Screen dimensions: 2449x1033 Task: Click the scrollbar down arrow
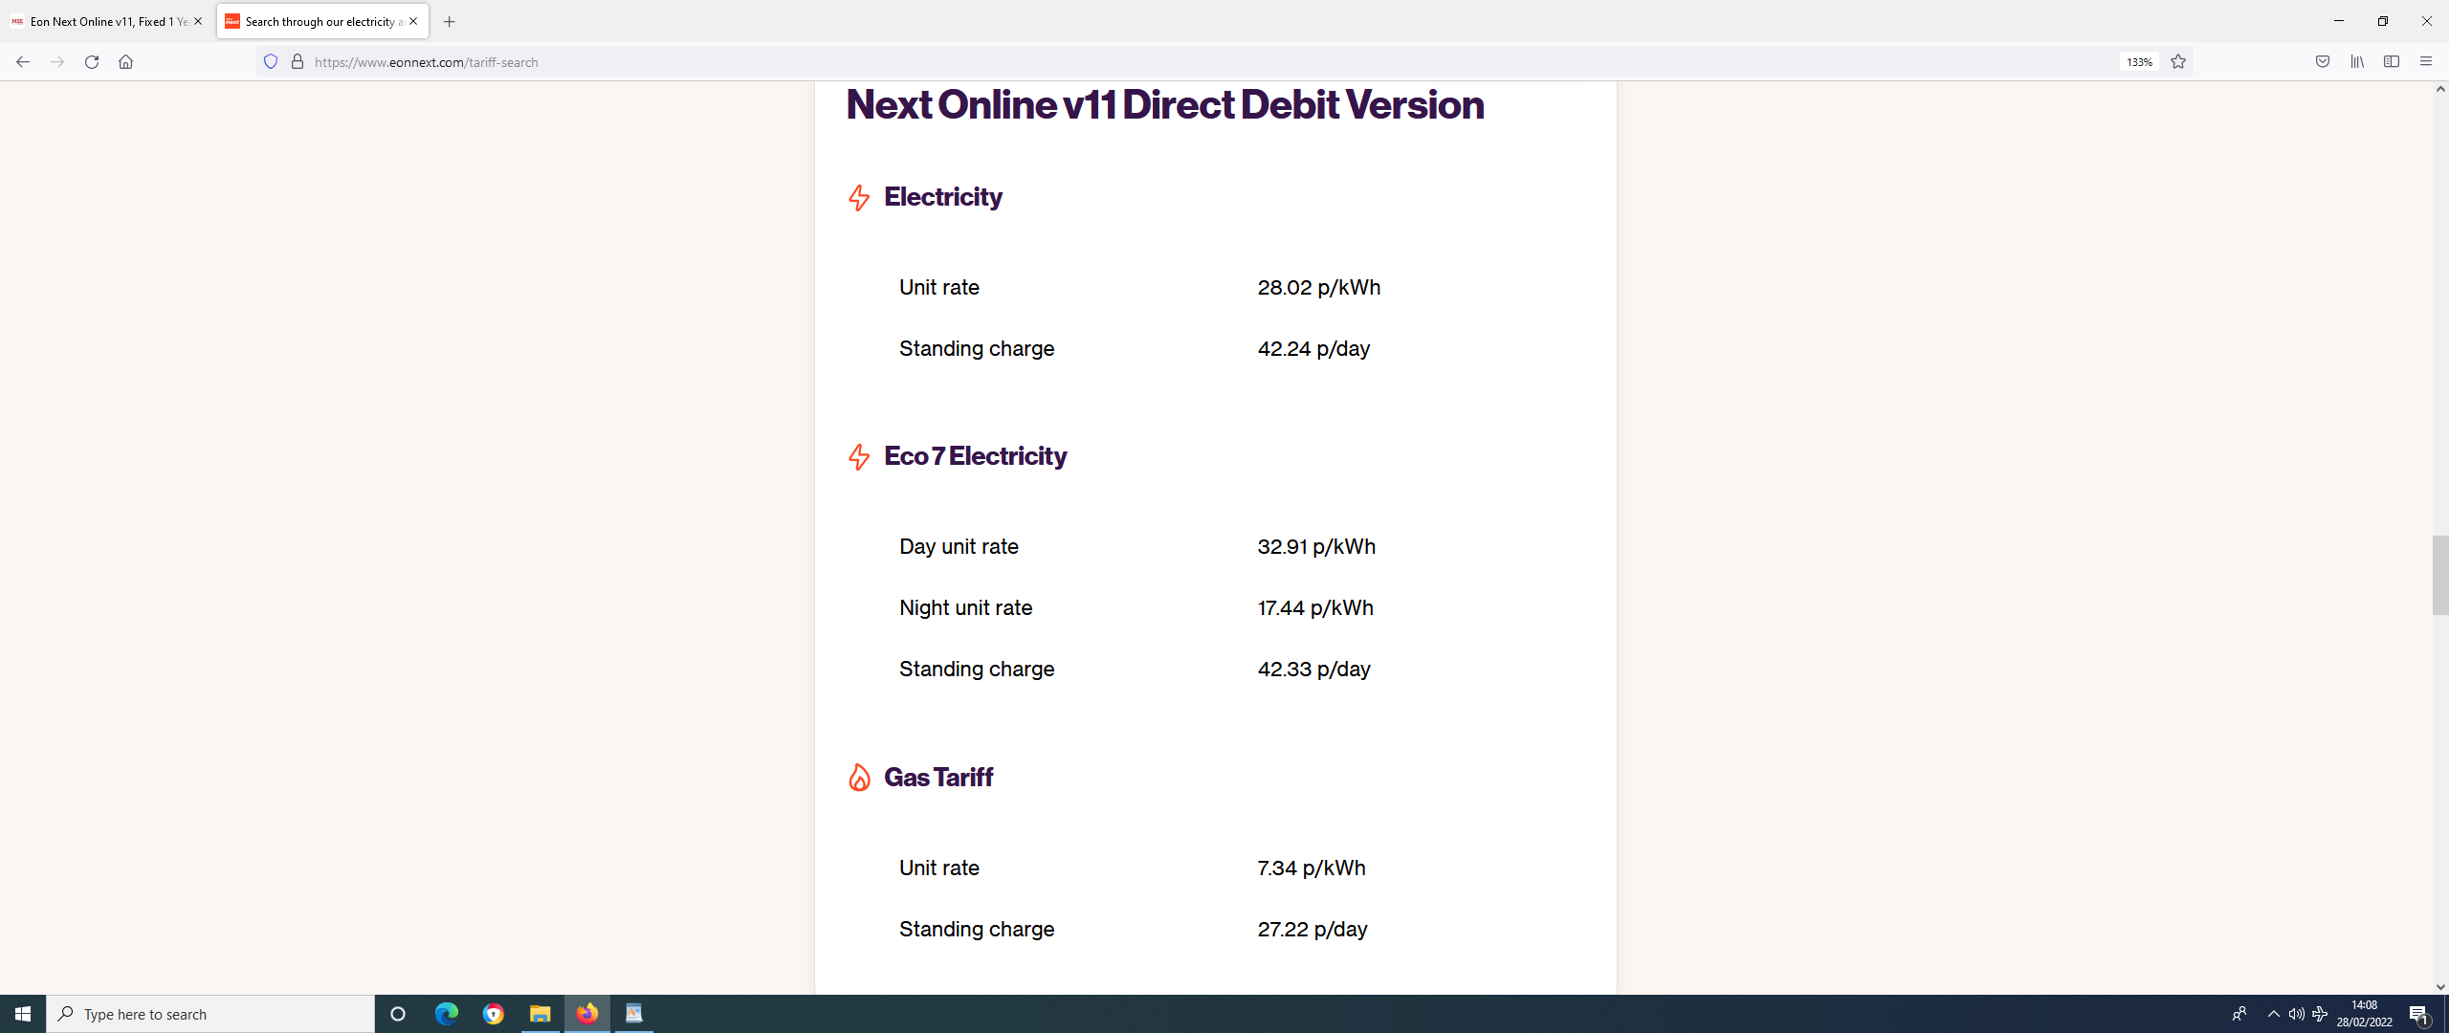2440,987
